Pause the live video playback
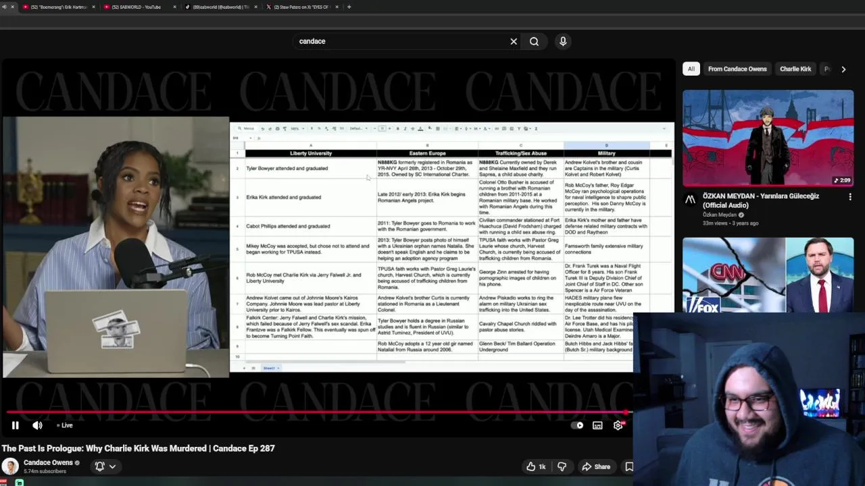Screen dimensions: 865x486 pos(15,425)
